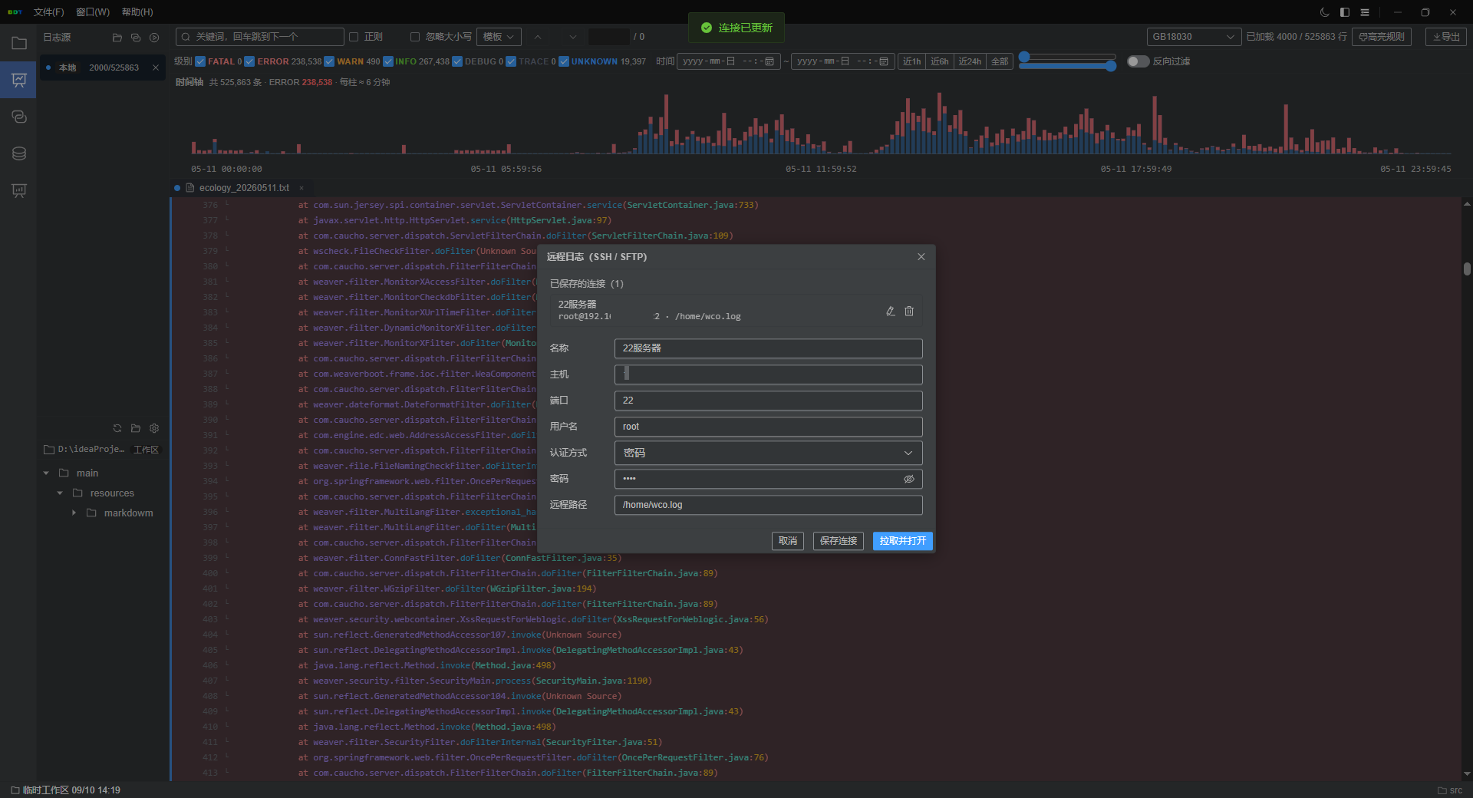The width and height of the screenshot is (1473, 798).
Task: Close the 远程日志 SSH/SFTP dialog
Action: pyautogui.click(x=921, y=256)
